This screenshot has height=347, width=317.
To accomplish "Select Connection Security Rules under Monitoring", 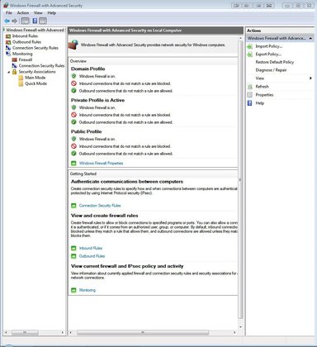I will [x=41, y=66].
